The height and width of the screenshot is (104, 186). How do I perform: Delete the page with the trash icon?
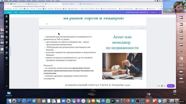(143, 28)
